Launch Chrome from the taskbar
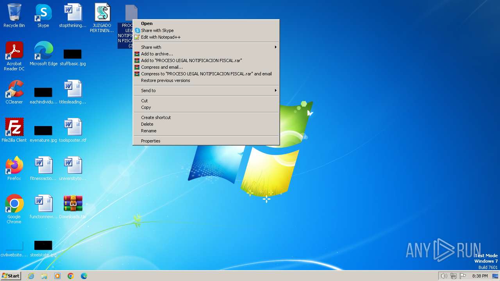 71,276
